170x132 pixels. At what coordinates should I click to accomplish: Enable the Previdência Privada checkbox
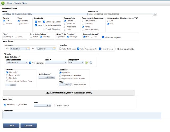[44, 25]
